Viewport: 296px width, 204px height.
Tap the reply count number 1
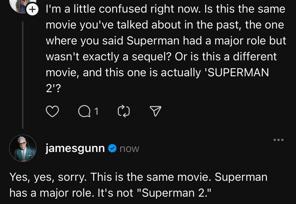pos(96,111)
